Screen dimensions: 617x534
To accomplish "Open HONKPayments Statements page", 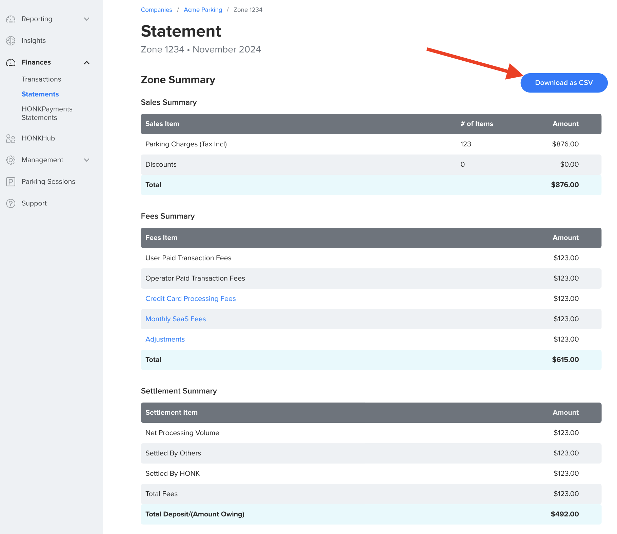I will coord(47,113).
